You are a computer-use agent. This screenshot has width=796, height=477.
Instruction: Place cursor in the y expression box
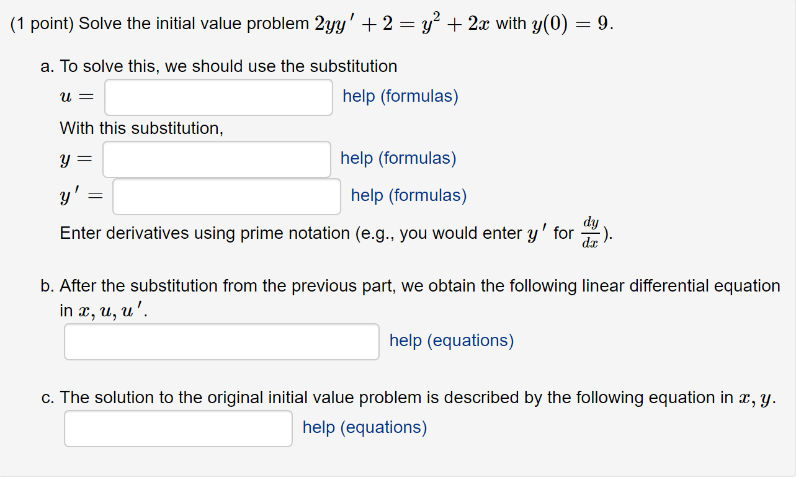(x=217, y=159)
